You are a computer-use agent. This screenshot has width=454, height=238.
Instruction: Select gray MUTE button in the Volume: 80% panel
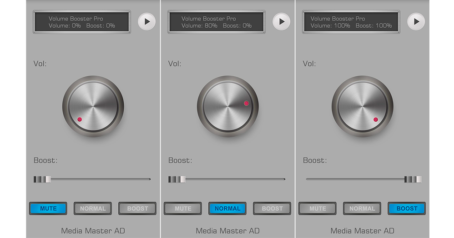183,208
